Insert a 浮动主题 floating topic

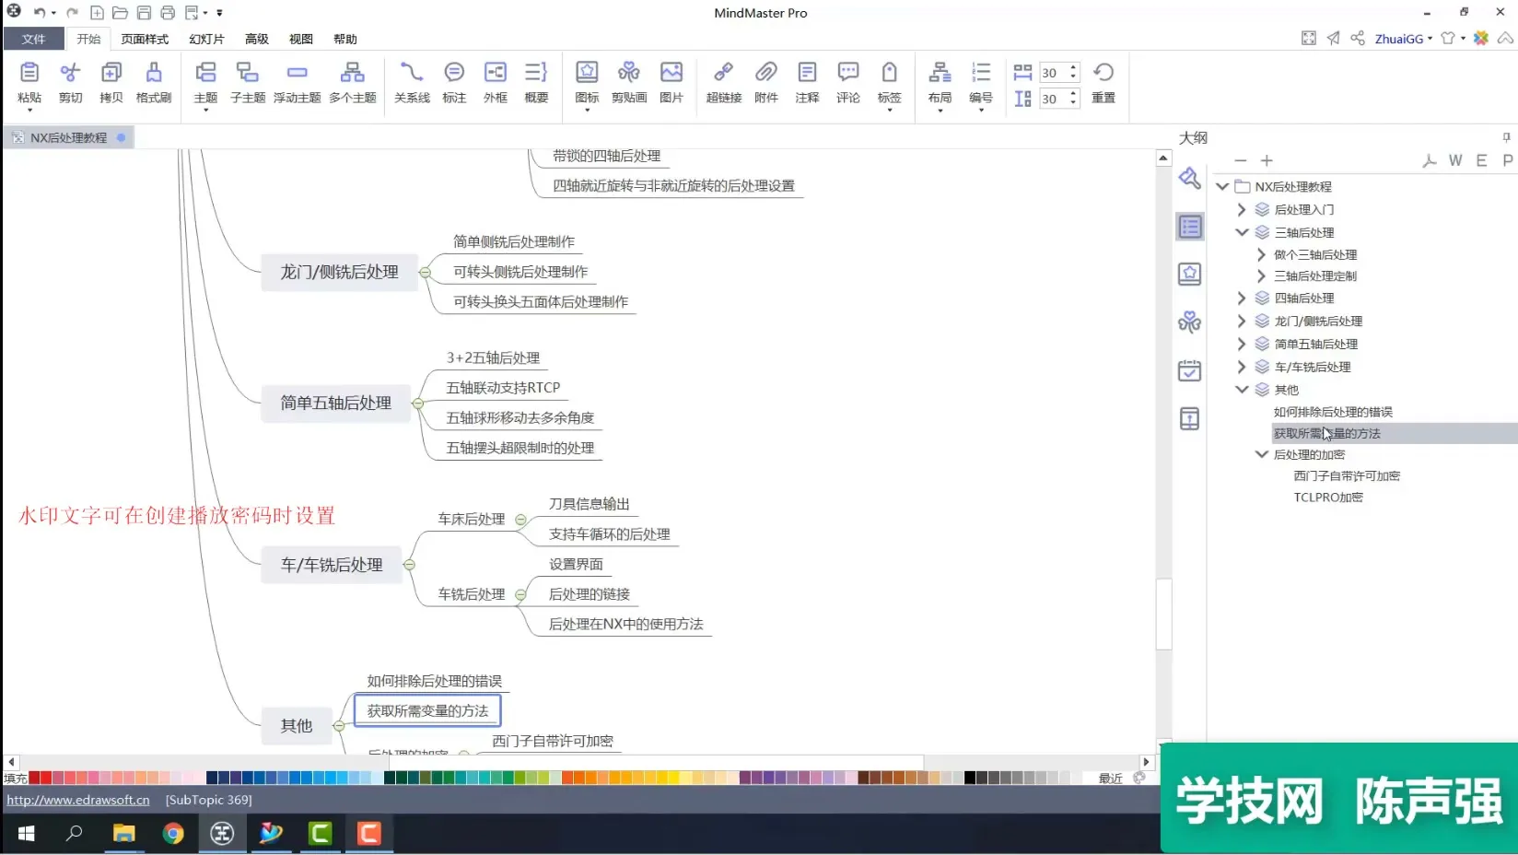tap(297, 82)
